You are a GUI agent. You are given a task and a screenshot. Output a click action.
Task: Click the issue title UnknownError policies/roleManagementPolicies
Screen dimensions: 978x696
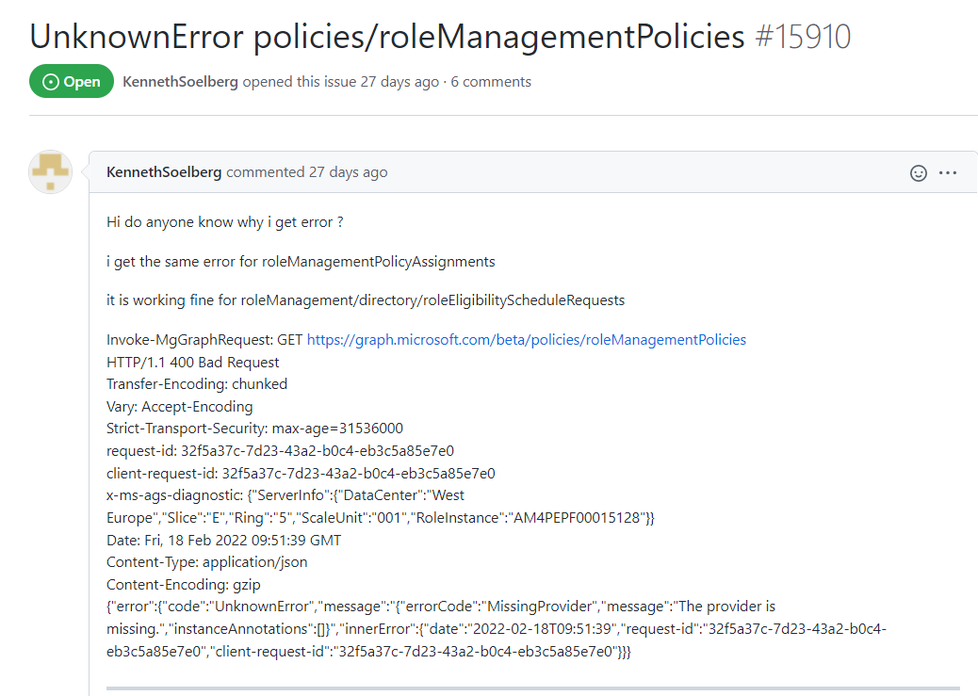387,37
